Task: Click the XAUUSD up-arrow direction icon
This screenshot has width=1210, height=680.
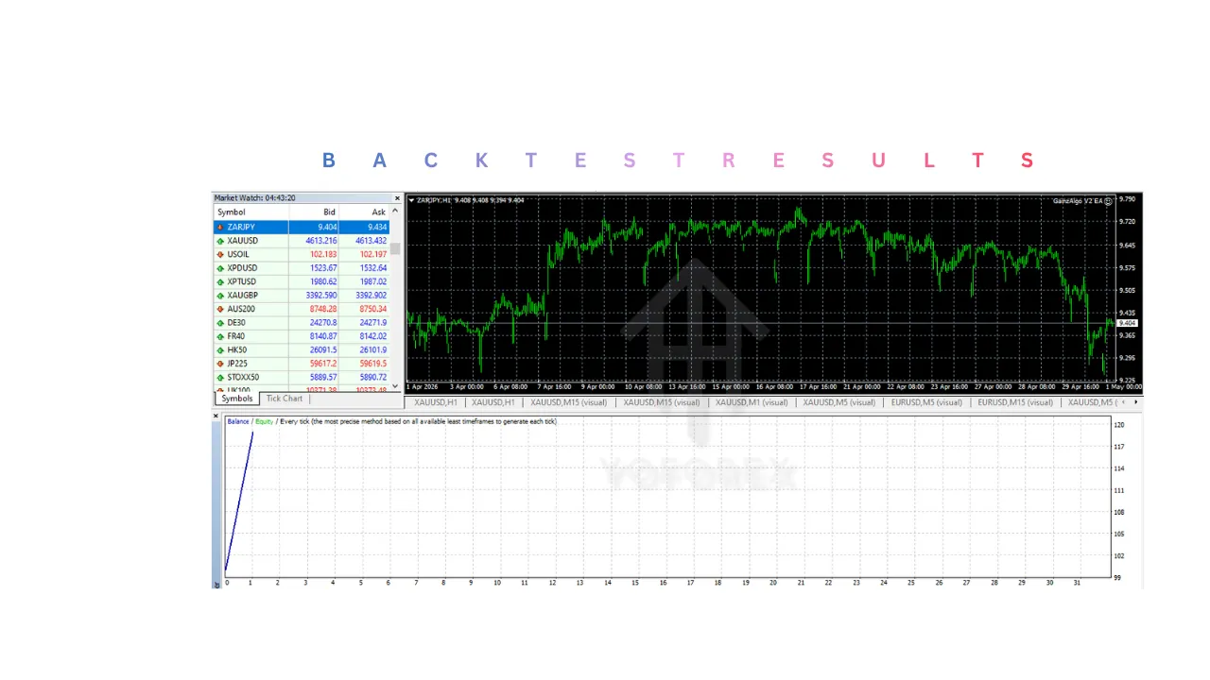Action: (x=220, y=241)
